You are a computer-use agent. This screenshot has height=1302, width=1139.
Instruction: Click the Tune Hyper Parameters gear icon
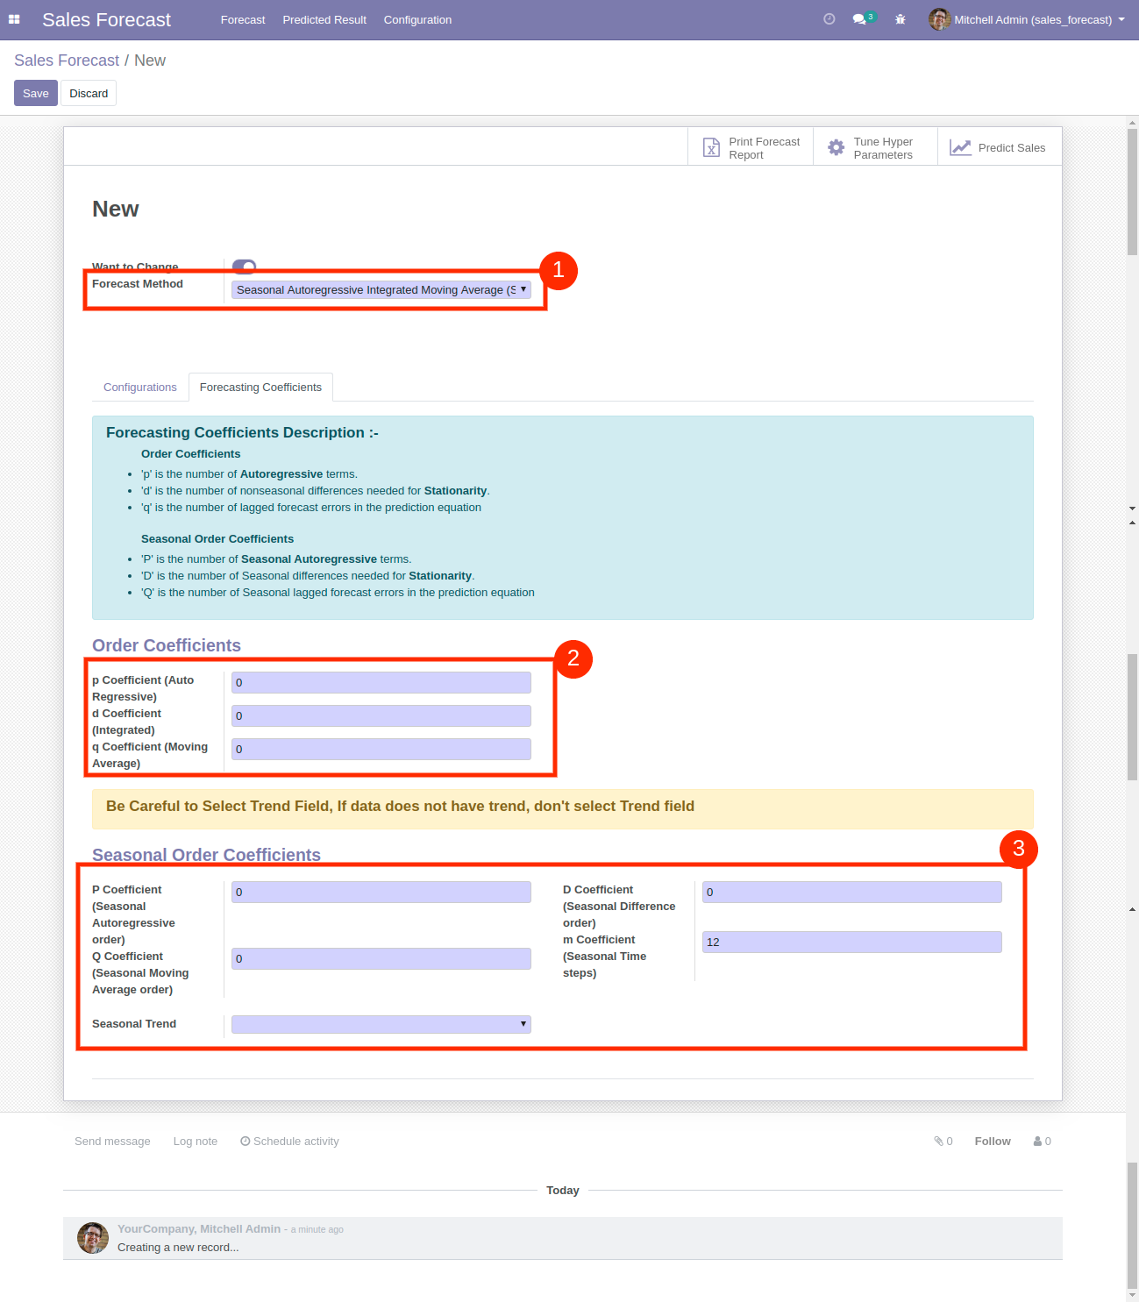[836, 148]
